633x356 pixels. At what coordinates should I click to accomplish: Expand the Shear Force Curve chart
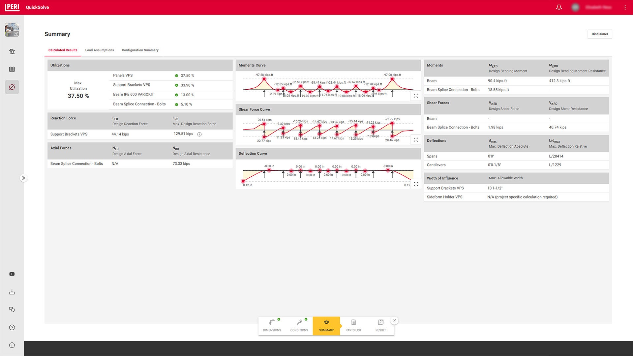(416, 140)
